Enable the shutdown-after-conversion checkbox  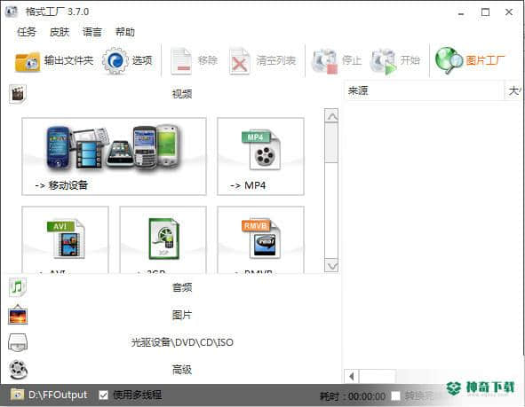click(396, 396)
